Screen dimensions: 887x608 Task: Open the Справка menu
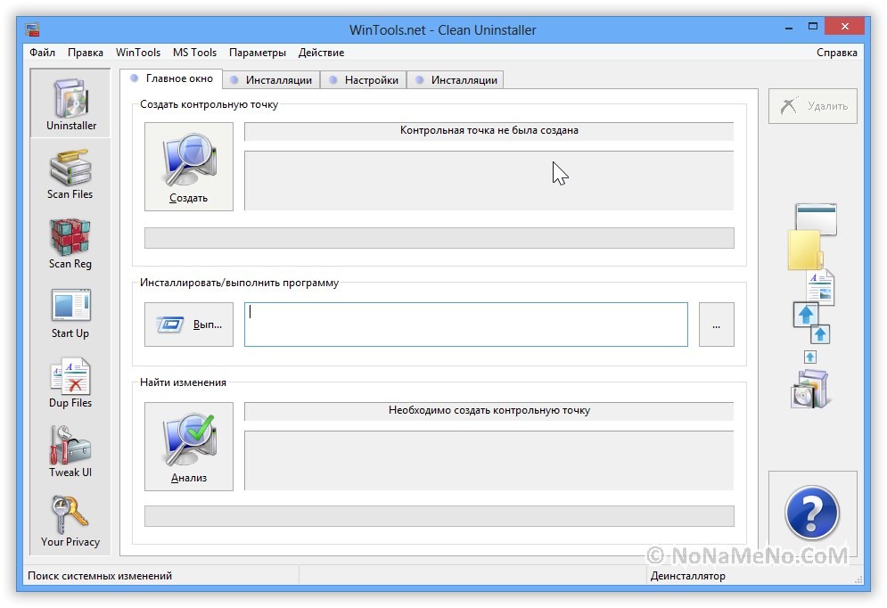click(x=837, y=53)
